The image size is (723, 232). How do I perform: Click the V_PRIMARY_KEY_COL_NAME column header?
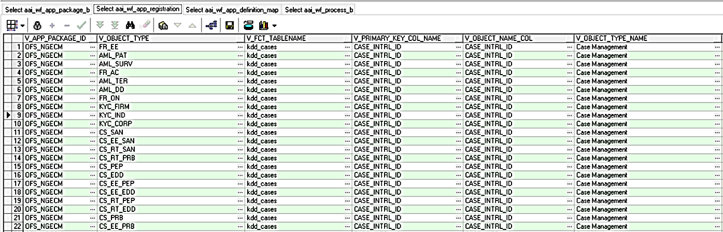point(407,38)
